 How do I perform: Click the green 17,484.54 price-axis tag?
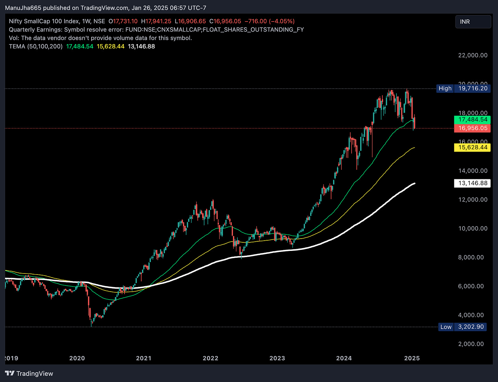pyautogui.click(x=472, y=120)
